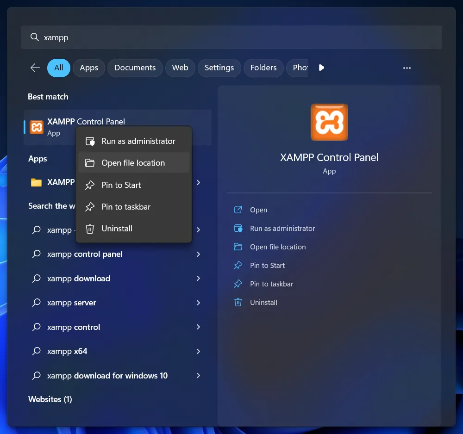Switch to the Documents filter tab
463x434 pixels.
(x=135, y=68)
